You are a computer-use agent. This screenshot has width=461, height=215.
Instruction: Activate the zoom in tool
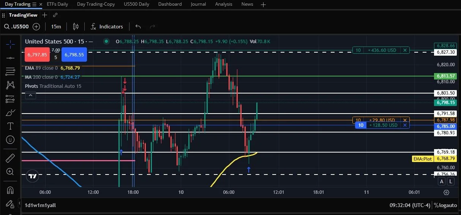pyautogui.click(x=10, y=171)
